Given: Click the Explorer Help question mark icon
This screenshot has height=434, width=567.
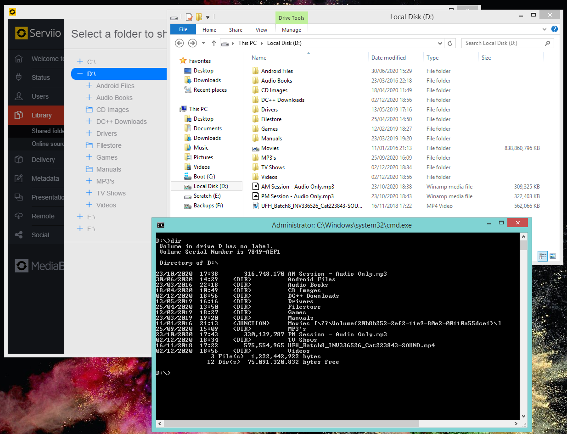Looking at the screenshot, I should click(555, 29).
